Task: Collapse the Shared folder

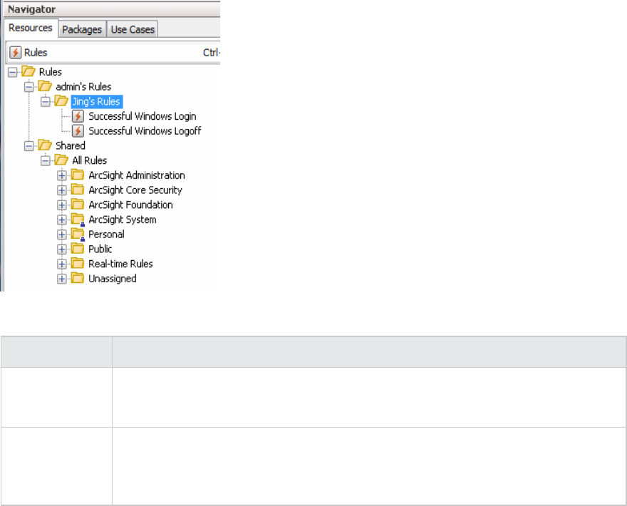Action: (28, 146)
